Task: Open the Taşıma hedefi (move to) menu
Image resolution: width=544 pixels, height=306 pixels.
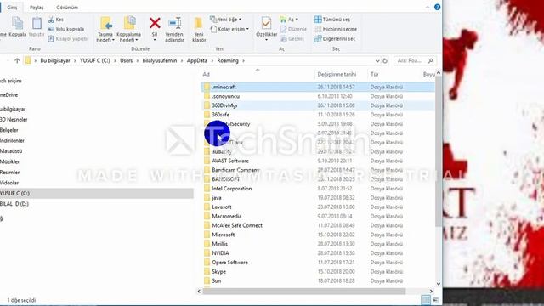Action: tap(105, 30)
